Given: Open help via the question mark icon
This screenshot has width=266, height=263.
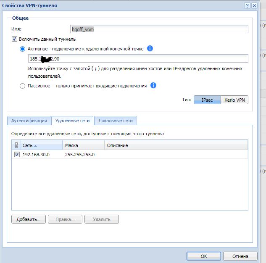Looking at the screenshot, I should tap(247, 6).
